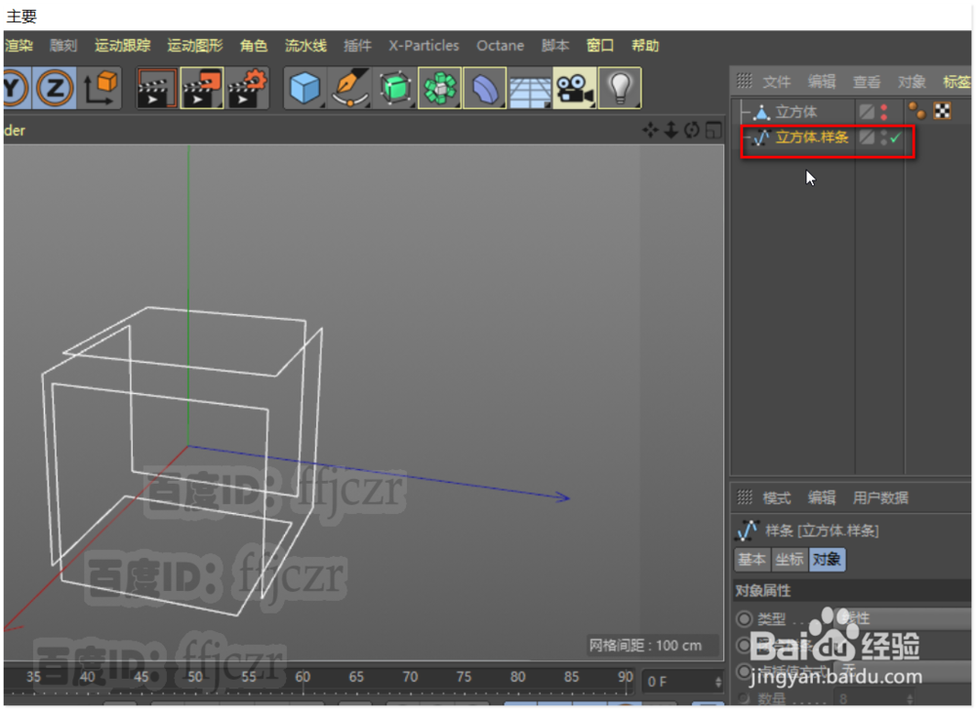Click the floor grid environment icon
The width and height of the screenshot is (976, 710).
[529, 90]
